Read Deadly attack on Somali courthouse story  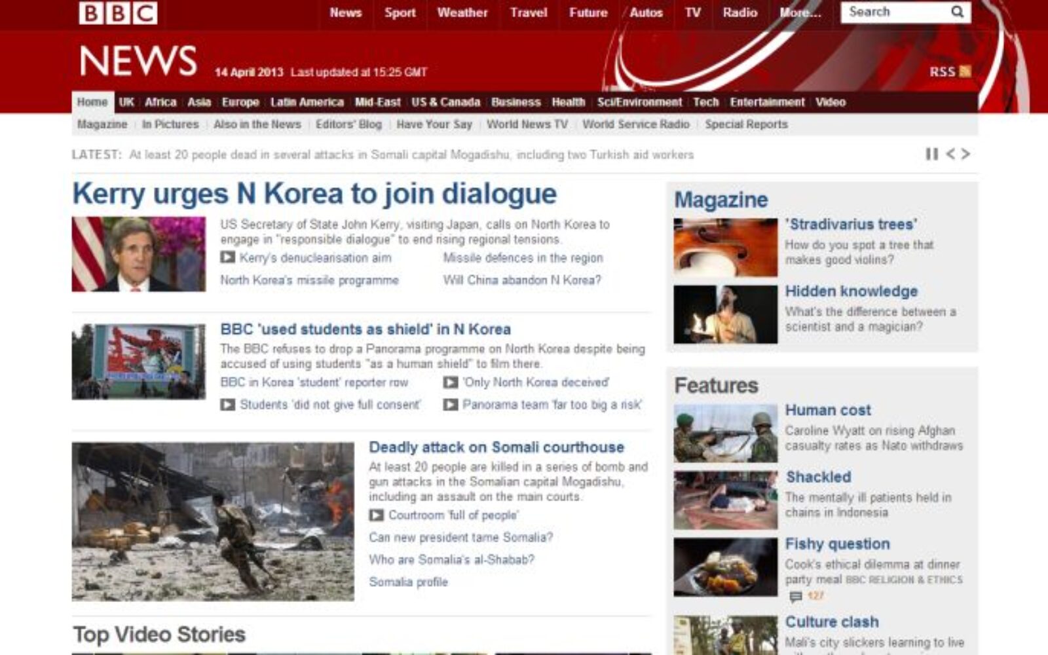(x=496, y=447)
